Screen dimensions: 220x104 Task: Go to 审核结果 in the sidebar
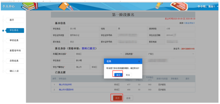click(x=15, y=40)
